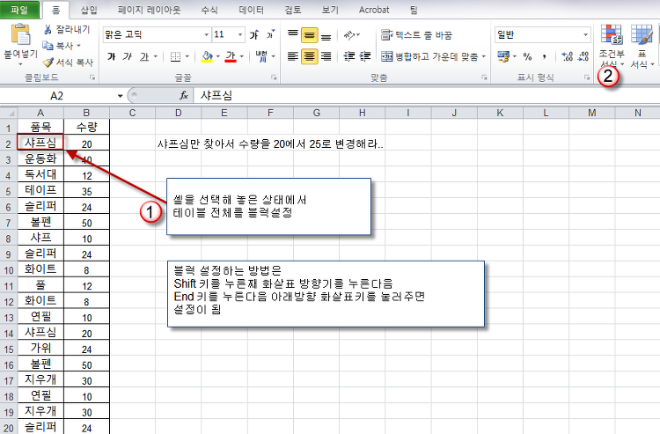This screenshot has height=434, width=660.
Task: Switch to the Page Layout (페이지 레이아웃) tab
Action: (x=149, y=10)
